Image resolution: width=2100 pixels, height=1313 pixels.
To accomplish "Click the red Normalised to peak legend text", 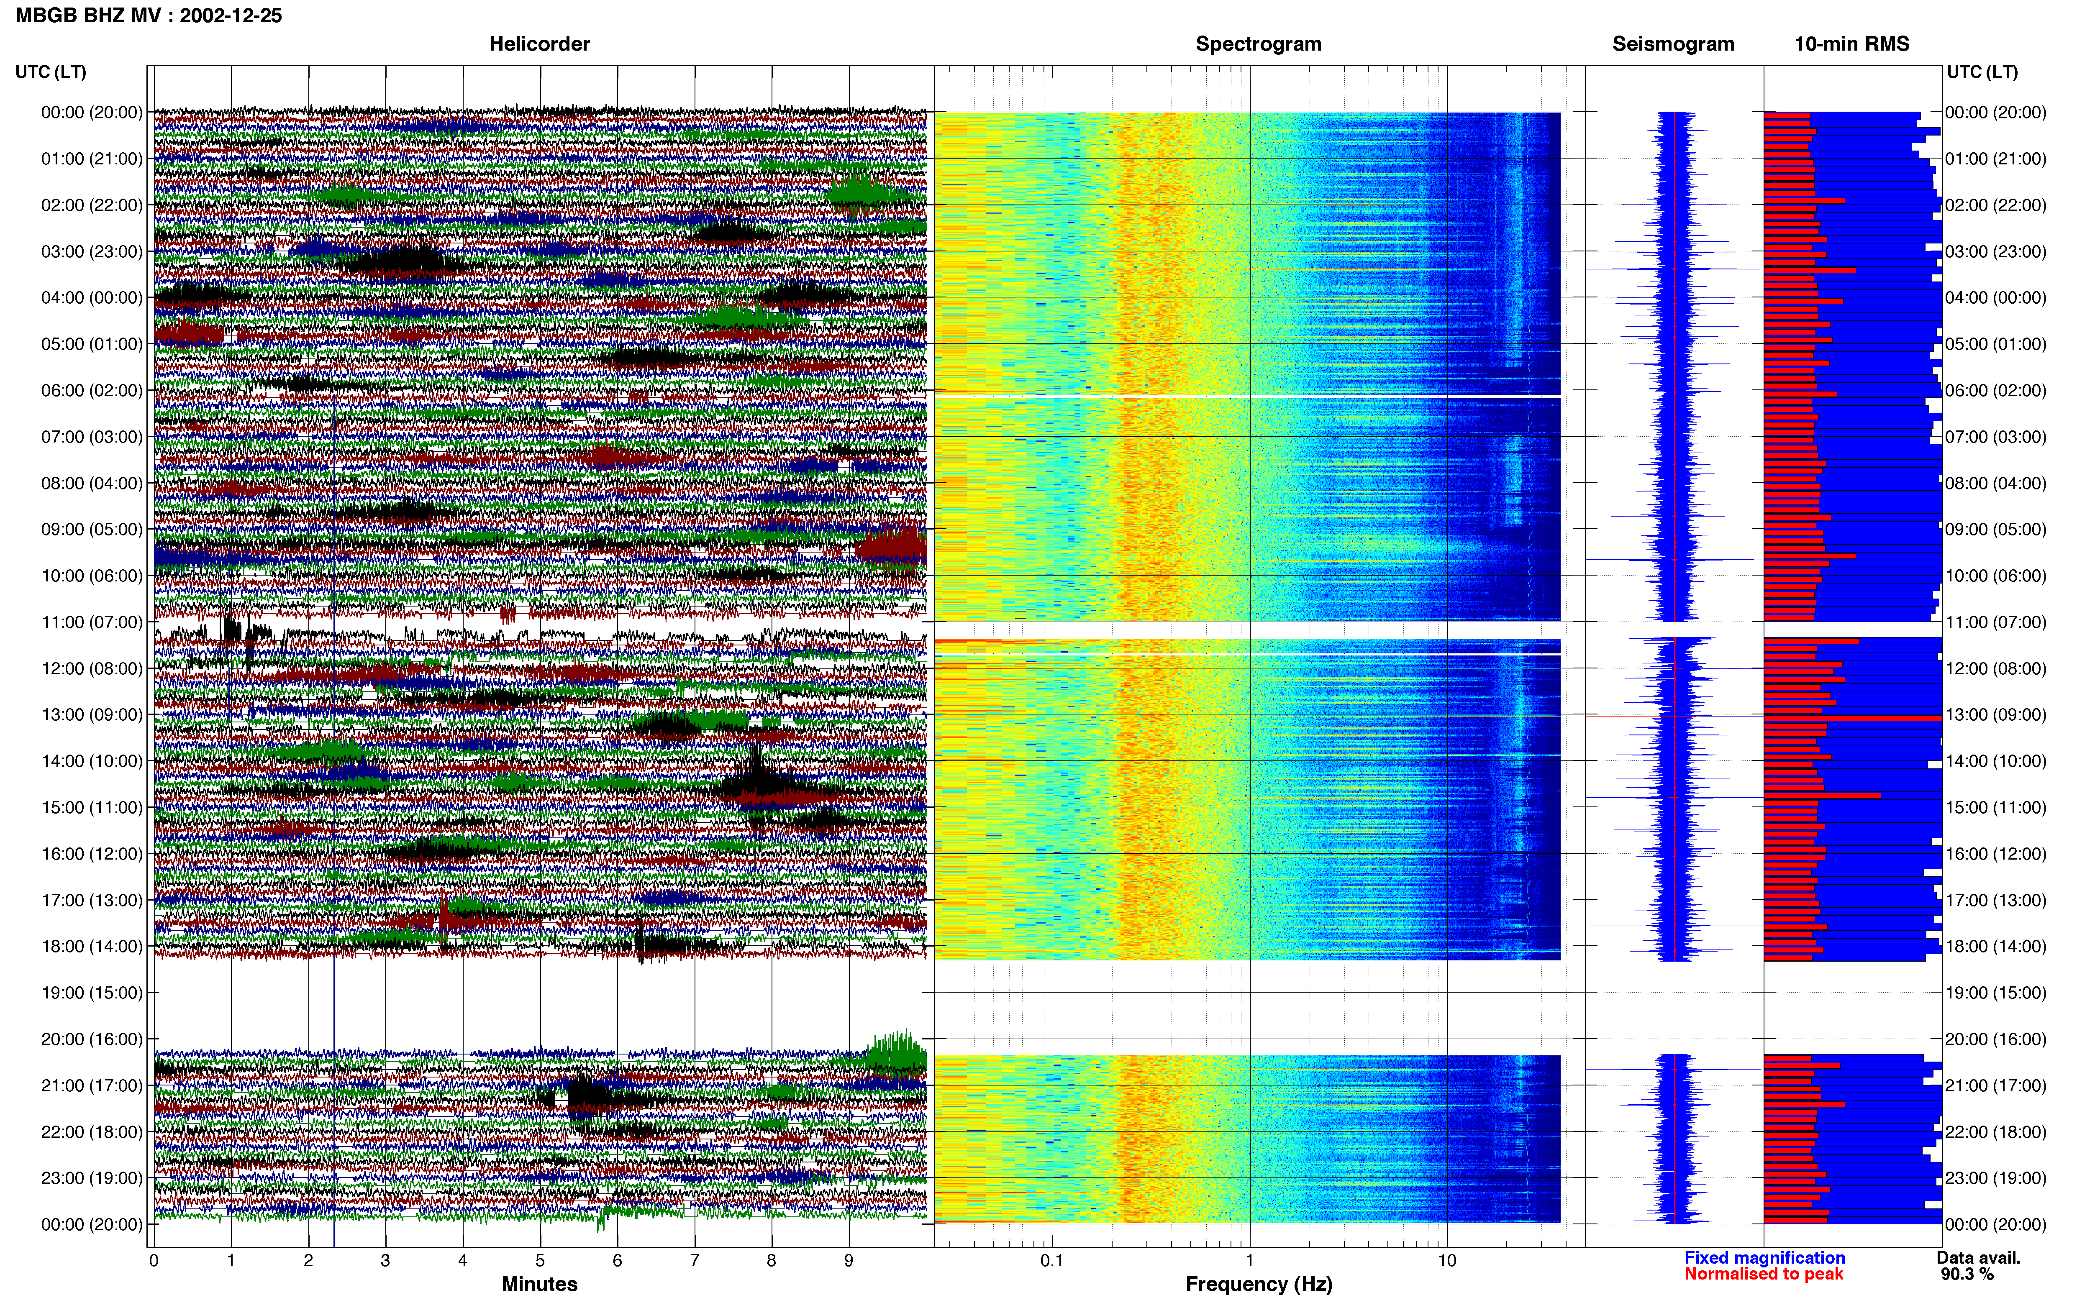I will (x=1763, y=1274).
